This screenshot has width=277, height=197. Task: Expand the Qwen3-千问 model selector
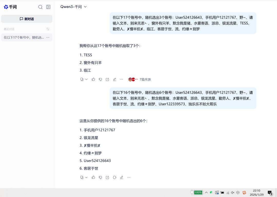(x=74, y=7)
